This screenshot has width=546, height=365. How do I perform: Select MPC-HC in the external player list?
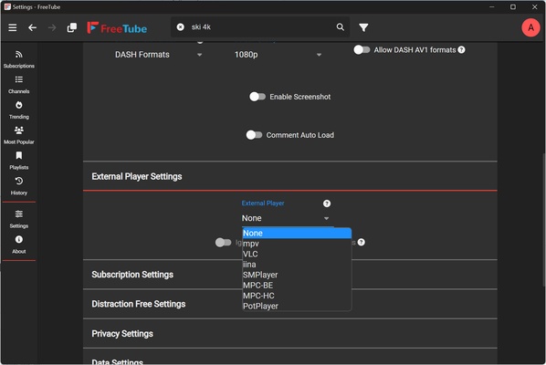297,296
